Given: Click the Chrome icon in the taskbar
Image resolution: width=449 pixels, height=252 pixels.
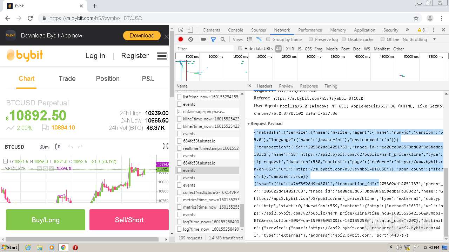Looking at the screenshot, I should coord(63,247).
